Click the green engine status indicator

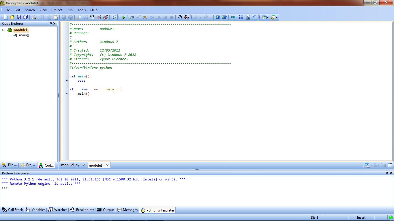[391, 218]
